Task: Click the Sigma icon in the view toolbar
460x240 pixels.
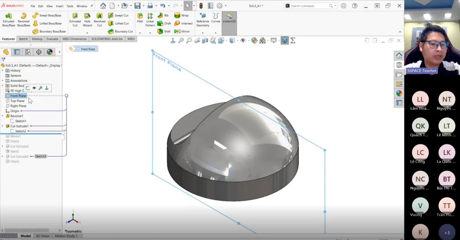Action: click(x=293, y=40)
